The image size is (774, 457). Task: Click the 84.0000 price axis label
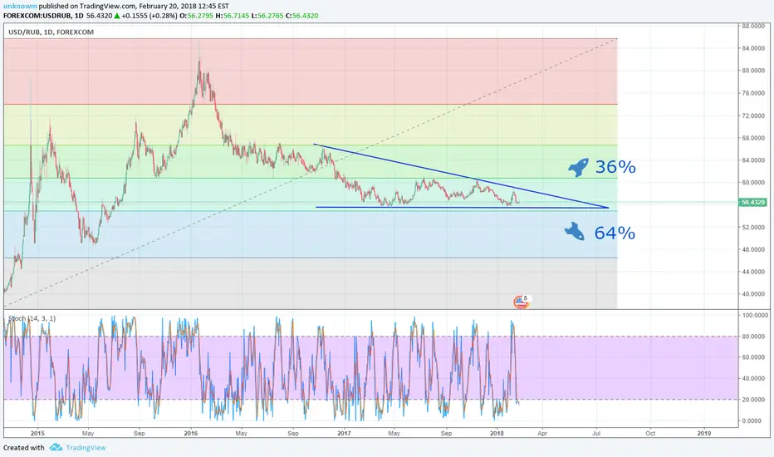coord(754,48)
